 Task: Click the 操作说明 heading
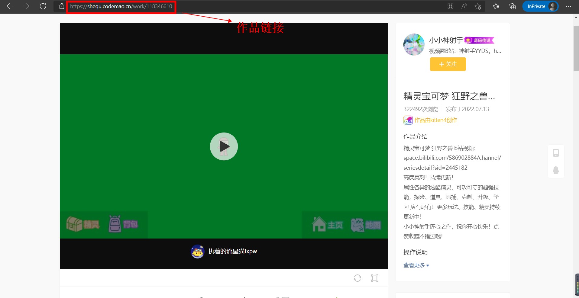[416, 252]
